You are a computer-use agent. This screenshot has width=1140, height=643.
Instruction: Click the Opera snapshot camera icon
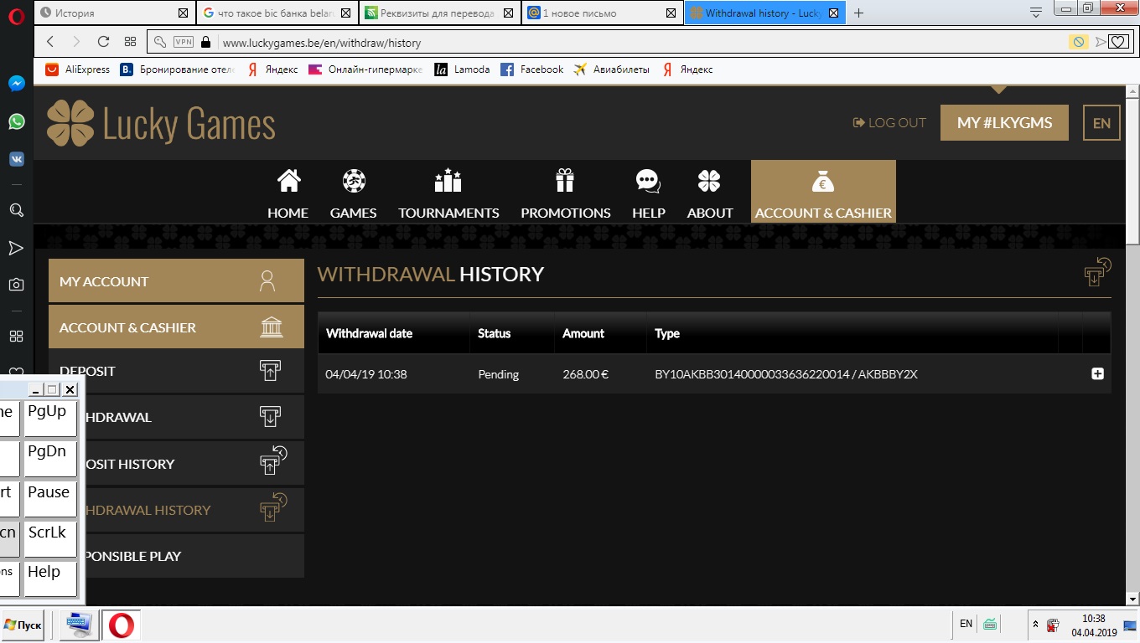(16, 285)
